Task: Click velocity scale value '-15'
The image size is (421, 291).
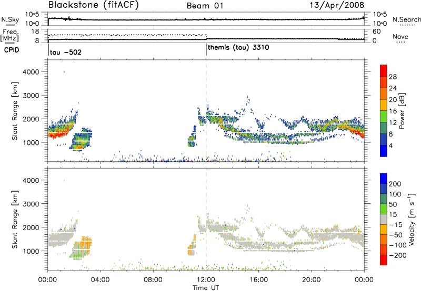Action: pyautogui.click(x=396, y=225)
